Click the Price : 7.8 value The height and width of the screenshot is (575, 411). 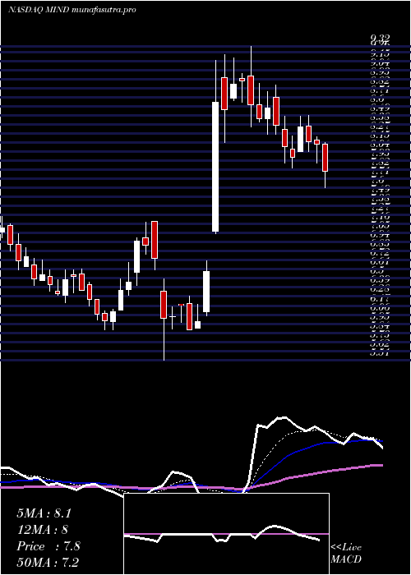pyautogui.click(x=48, y=546)
